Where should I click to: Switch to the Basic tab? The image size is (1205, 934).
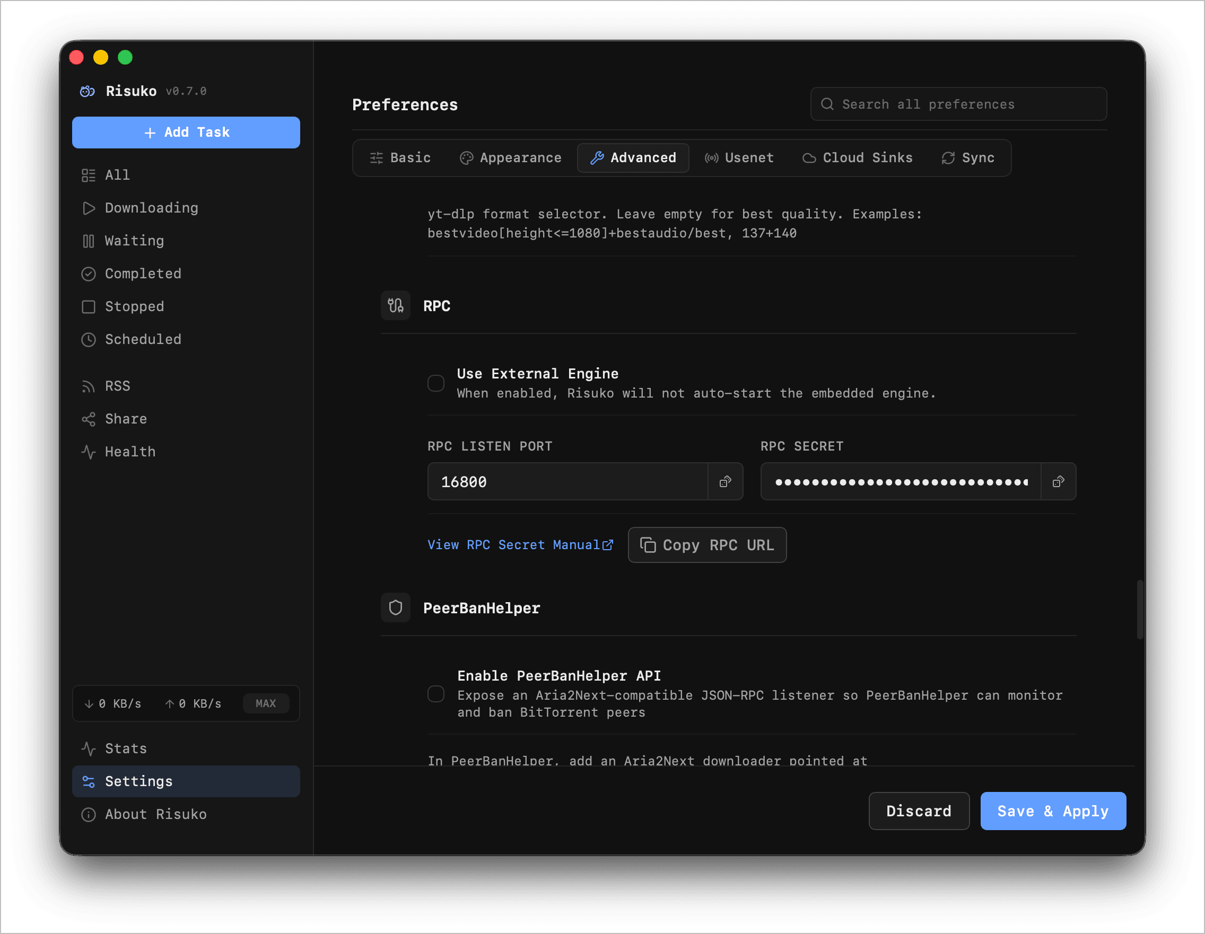(400, 158)
